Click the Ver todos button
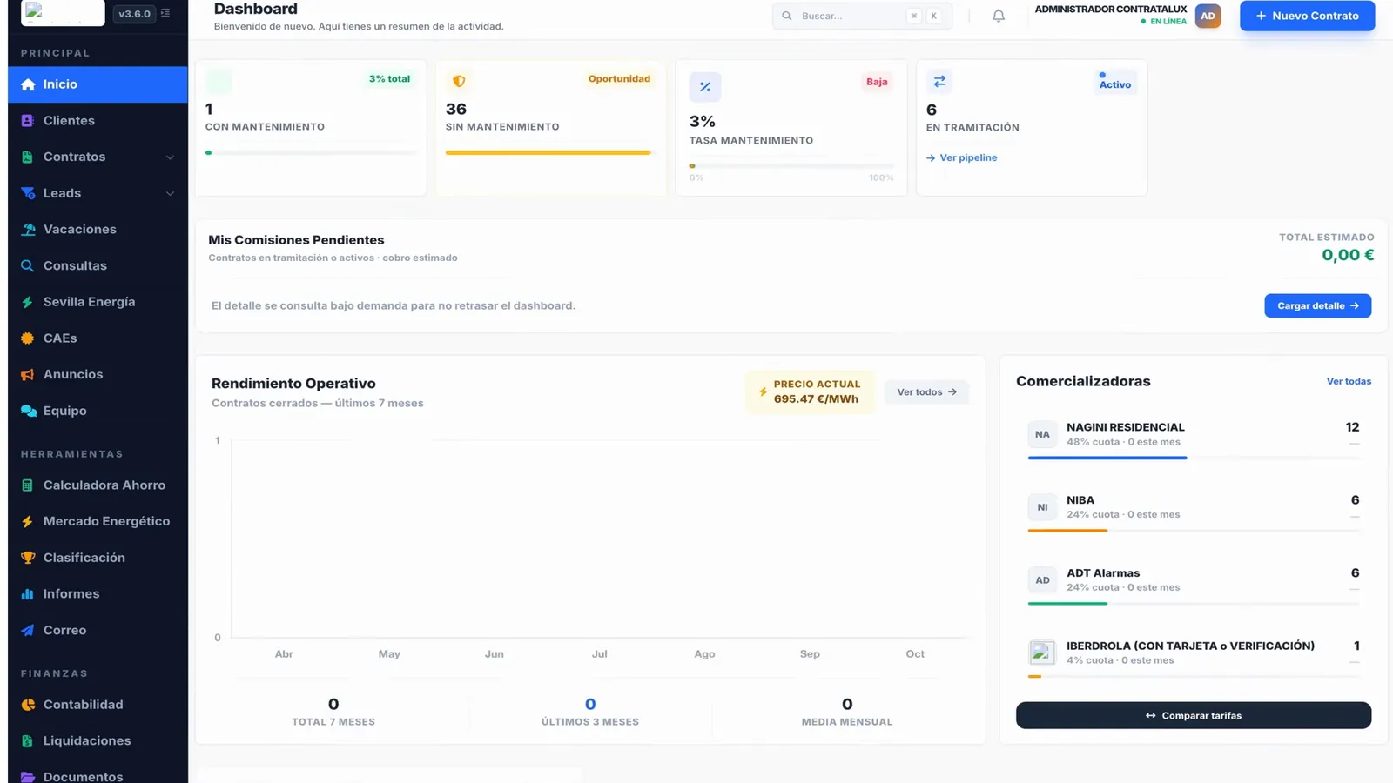This screenshot has width=1393, height=783. point(926,392)
